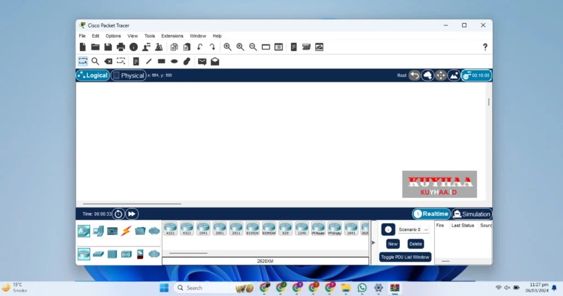563x296 pixels.
Task: Open the File menu
Action: click(82, 36)
